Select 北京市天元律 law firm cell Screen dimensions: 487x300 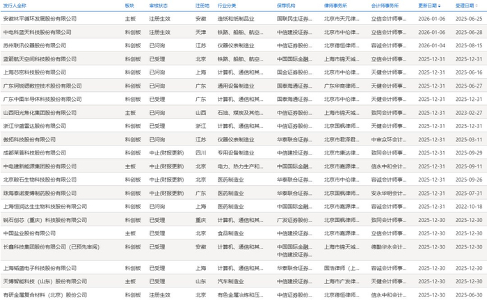tap(342, 19)
